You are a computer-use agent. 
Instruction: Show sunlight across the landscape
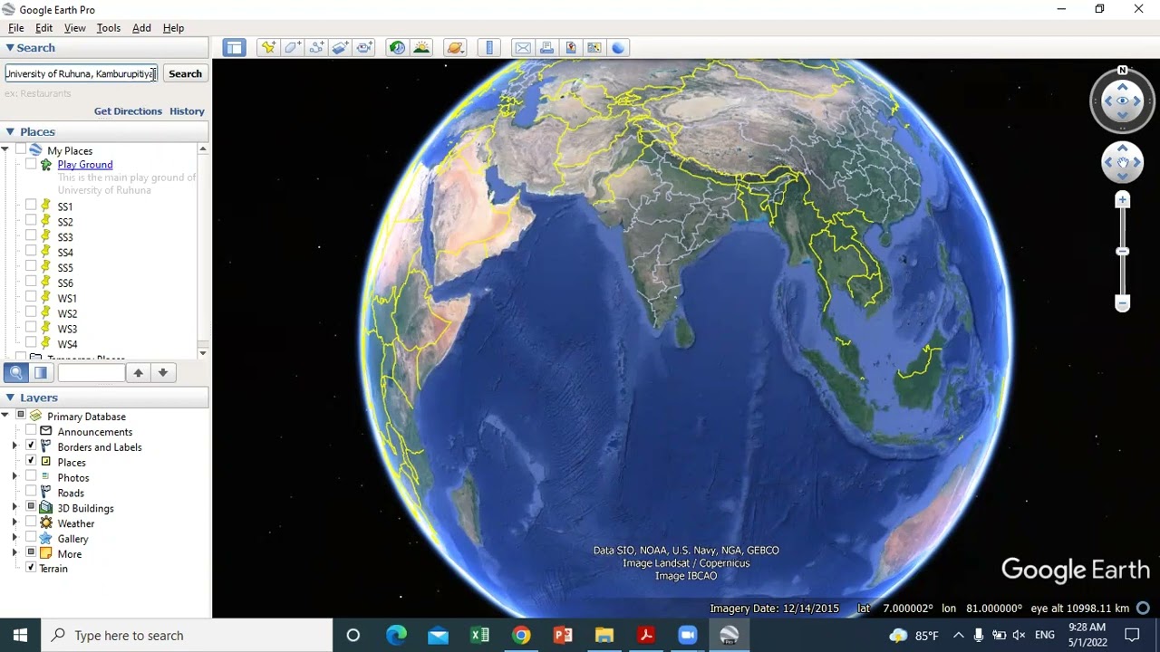point(421,48)
